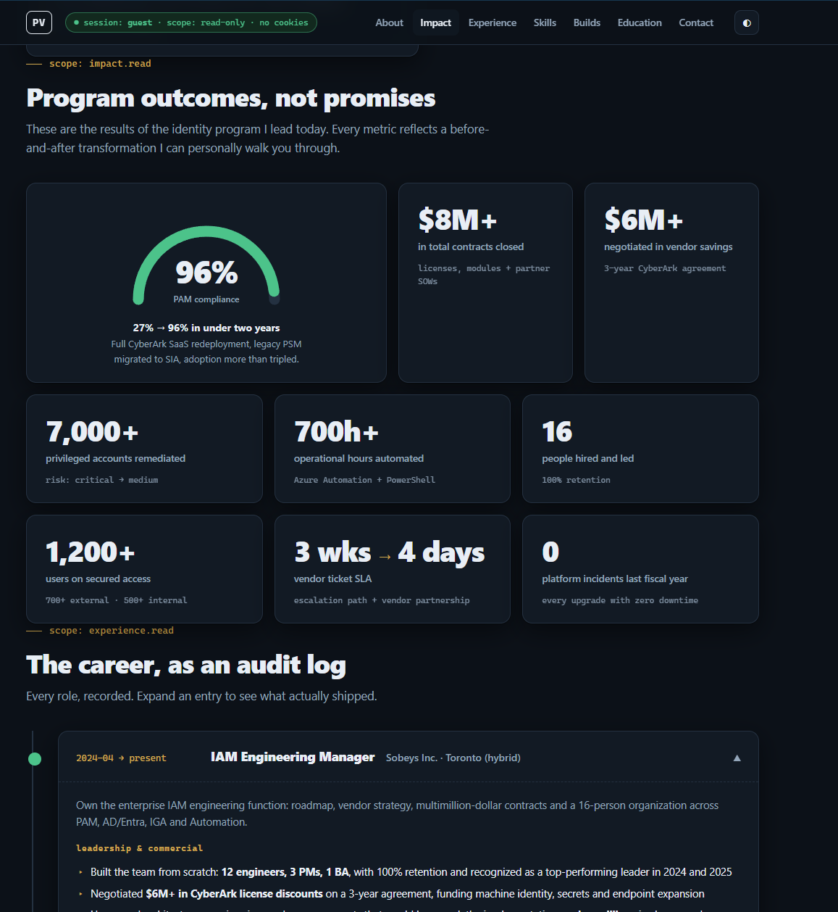Select the $6M+ vendor savings card
The image size is (838, 912).
[671, 283]
